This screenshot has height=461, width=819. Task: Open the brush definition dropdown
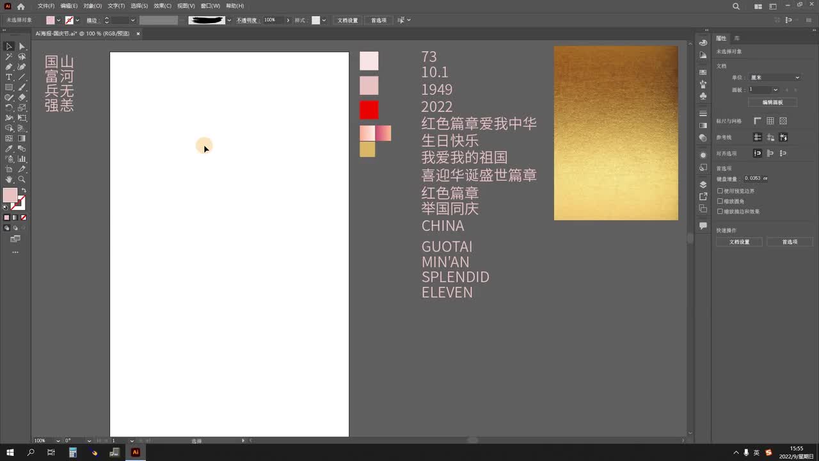[x=229, y=20]
